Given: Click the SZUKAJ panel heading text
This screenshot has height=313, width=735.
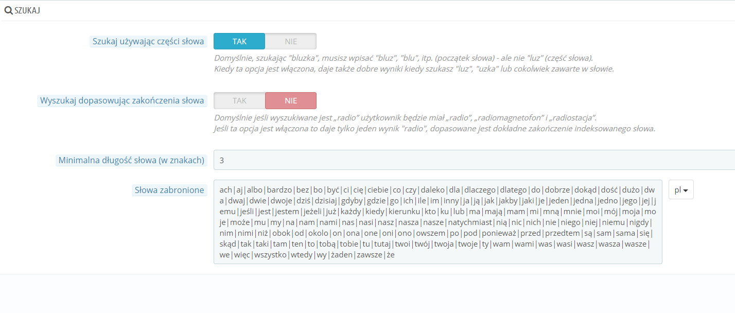Looking at the screenshot, I should [27, 10].
